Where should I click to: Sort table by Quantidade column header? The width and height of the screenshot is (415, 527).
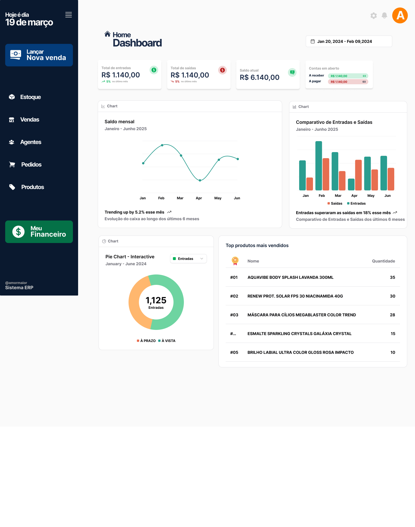point(383,261)
